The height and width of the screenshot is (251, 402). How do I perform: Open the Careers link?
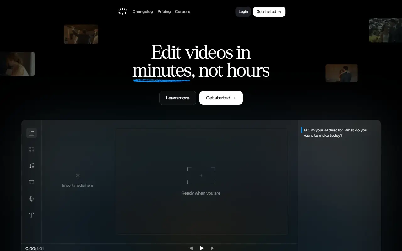tap(182, 12)
